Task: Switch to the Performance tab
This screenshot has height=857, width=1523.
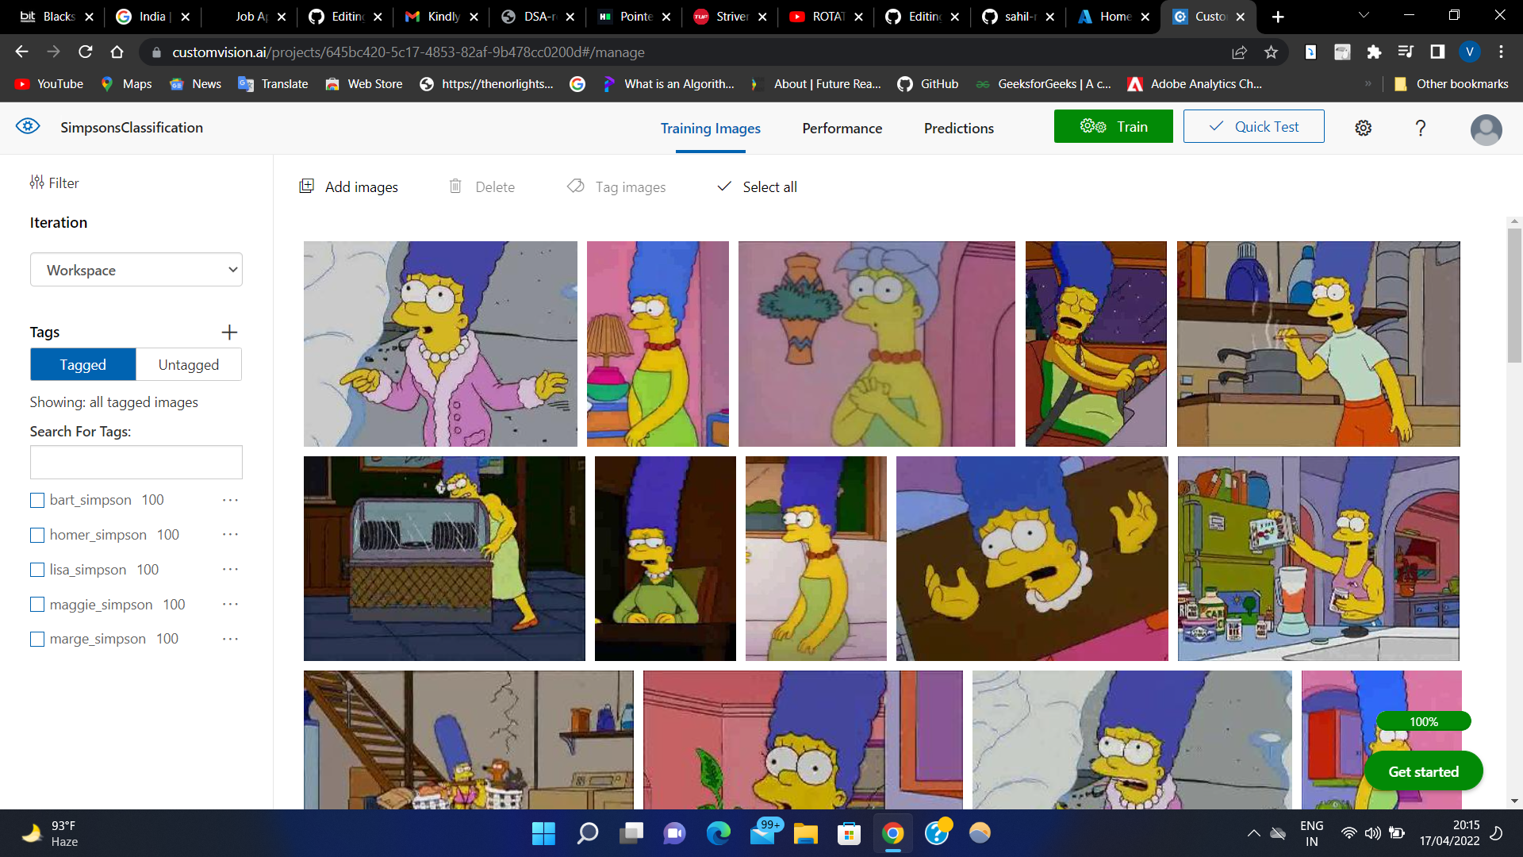Action: pos(842,128)
